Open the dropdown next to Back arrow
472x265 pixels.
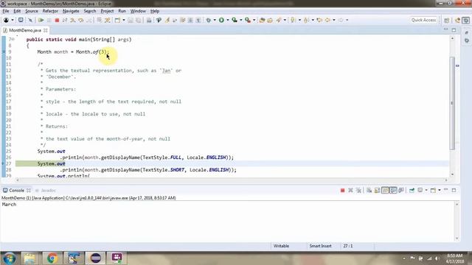point(334,20)
